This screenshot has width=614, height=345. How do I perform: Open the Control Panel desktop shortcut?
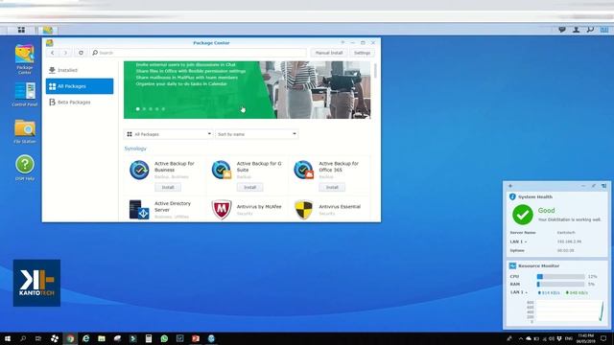point(25,94)
